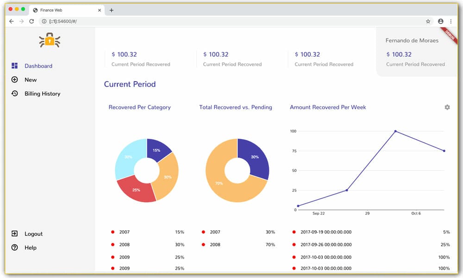Click the plus icon next to New
The height and width of the screenshot is (278, 463).
(15, 80)
